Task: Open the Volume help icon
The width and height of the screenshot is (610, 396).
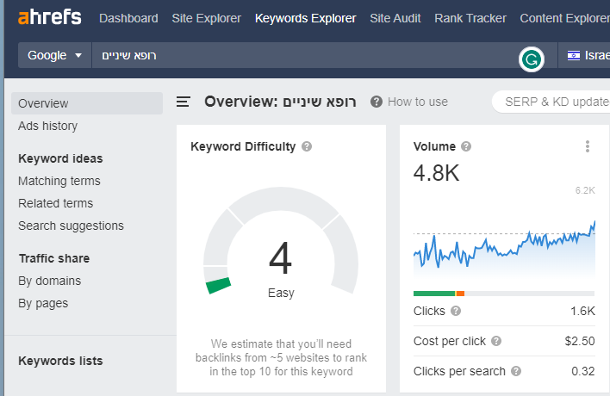Action: 466,146
